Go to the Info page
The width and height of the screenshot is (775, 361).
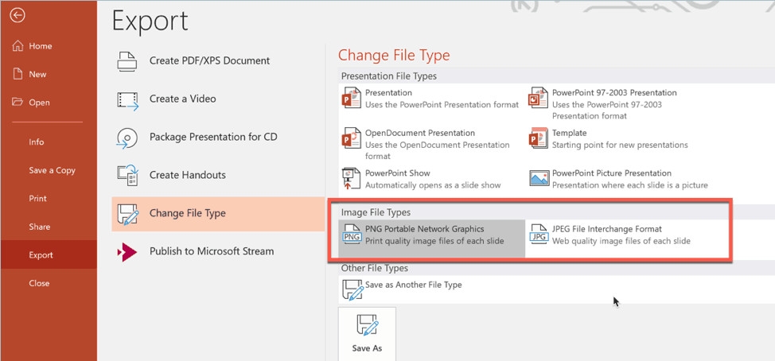coord(49,142)
